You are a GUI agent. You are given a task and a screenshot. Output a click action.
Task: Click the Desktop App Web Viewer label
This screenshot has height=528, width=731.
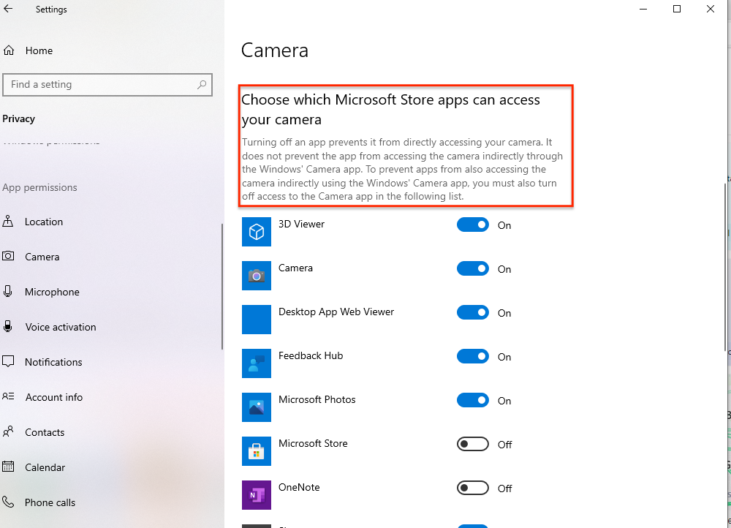click(336, 312)
